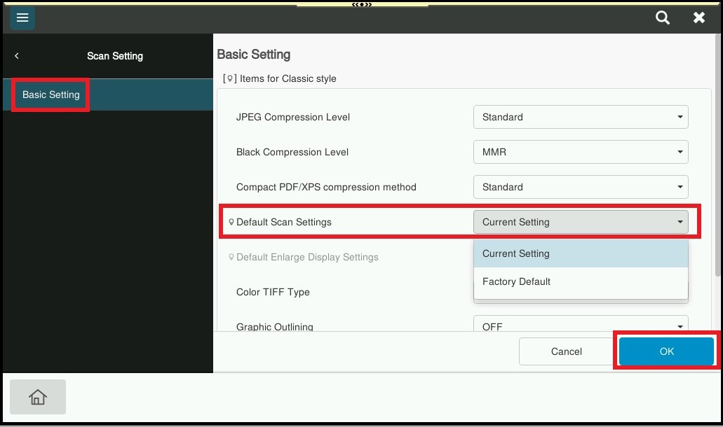Click lightbulb icon before Items for Classic style

click(x=229, y=78)
